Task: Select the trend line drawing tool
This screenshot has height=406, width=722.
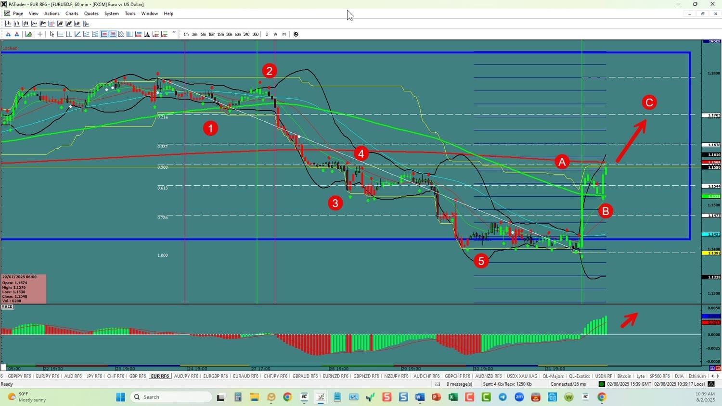Action: [77, 34]
